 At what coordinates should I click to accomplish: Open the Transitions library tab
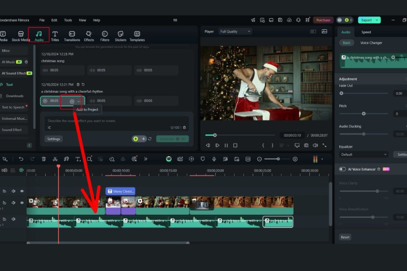(72, 36)
